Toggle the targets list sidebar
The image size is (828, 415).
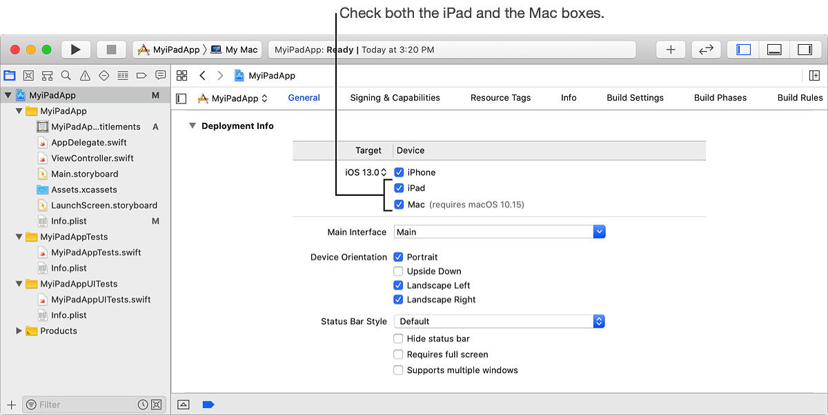click(181, 99)
